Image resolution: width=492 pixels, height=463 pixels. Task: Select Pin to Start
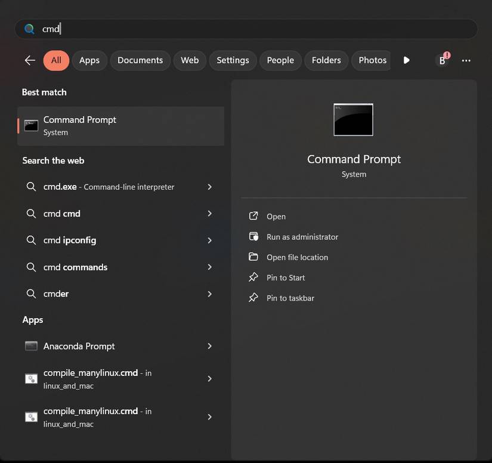point(286,277)
